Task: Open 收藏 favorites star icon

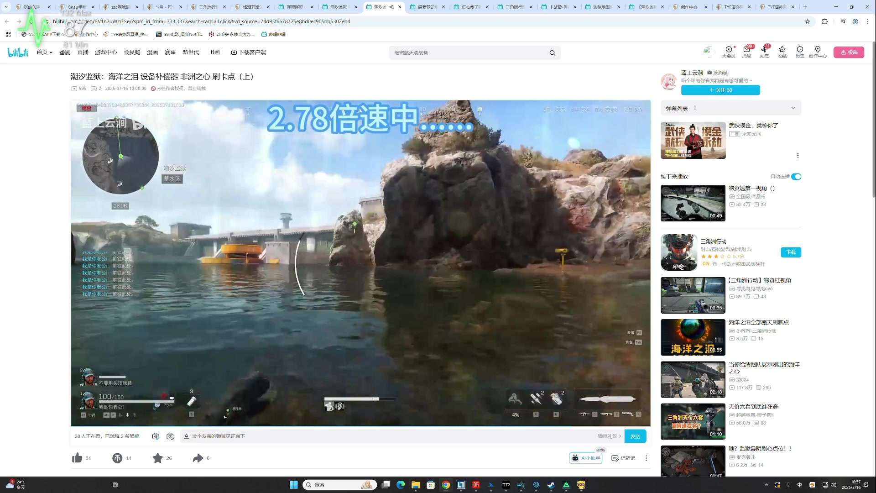Action: [x=782, y=52]
